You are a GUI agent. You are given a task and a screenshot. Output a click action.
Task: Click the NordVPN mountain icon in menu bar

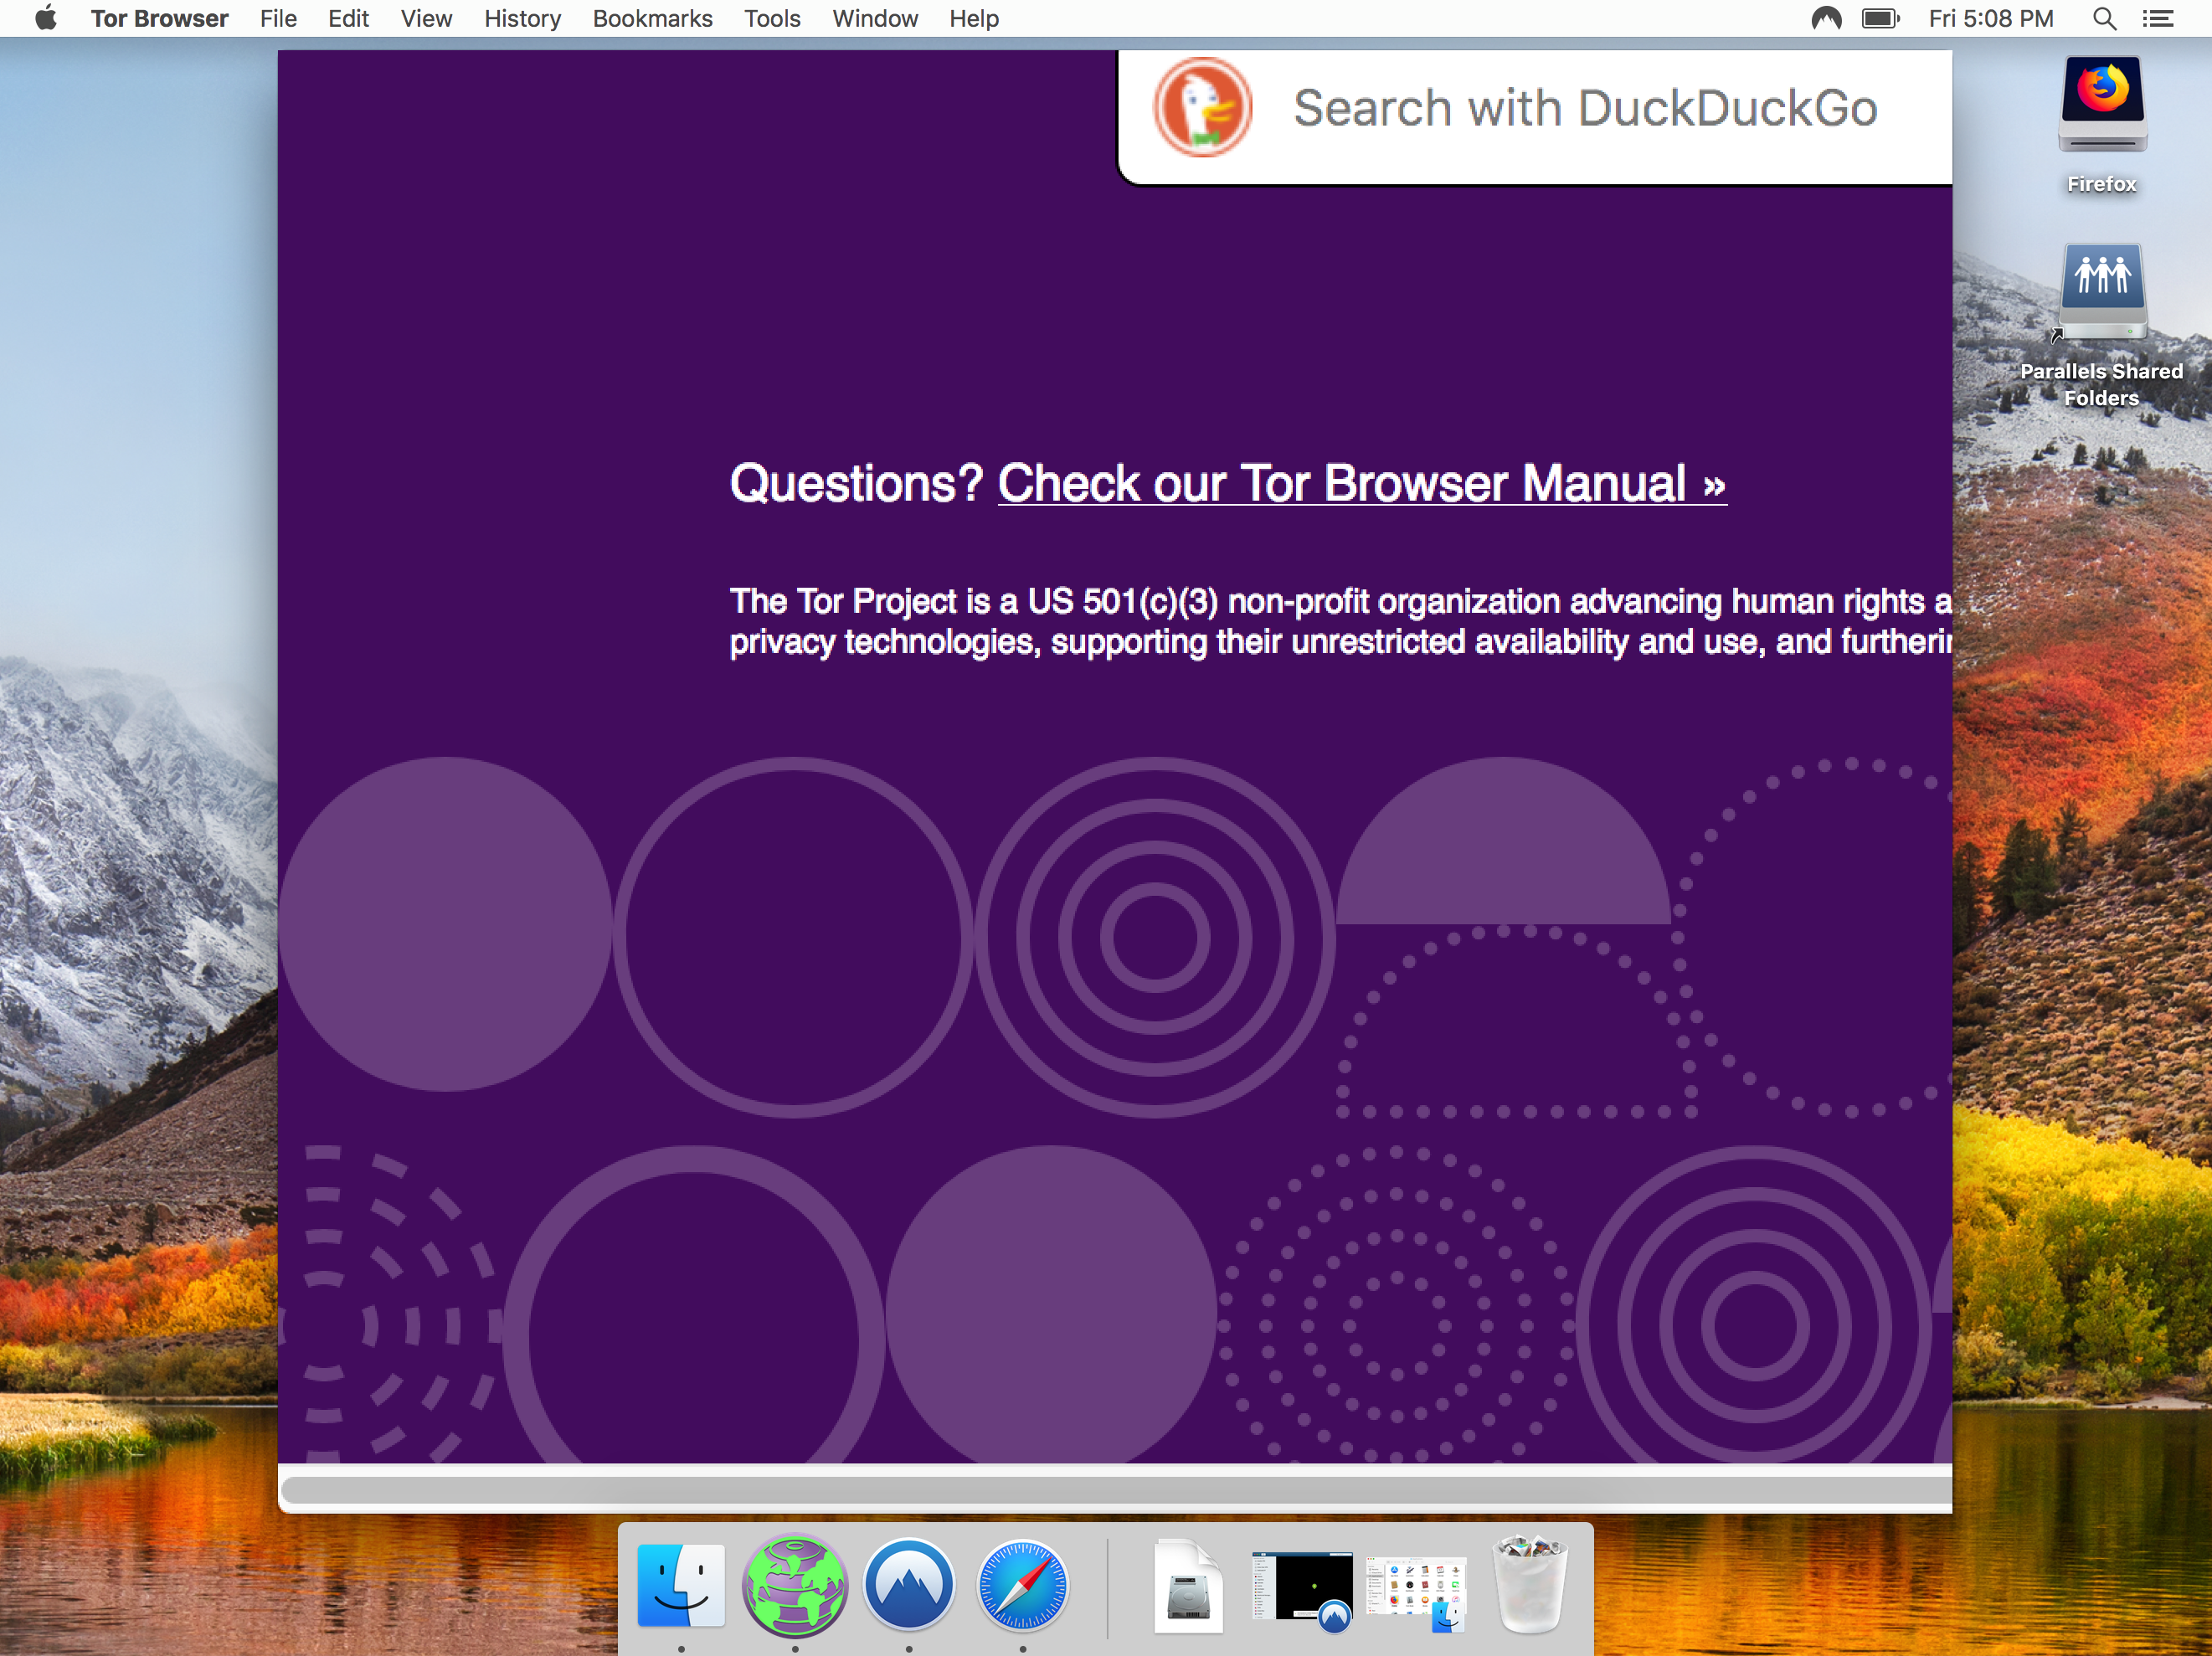1826,18
